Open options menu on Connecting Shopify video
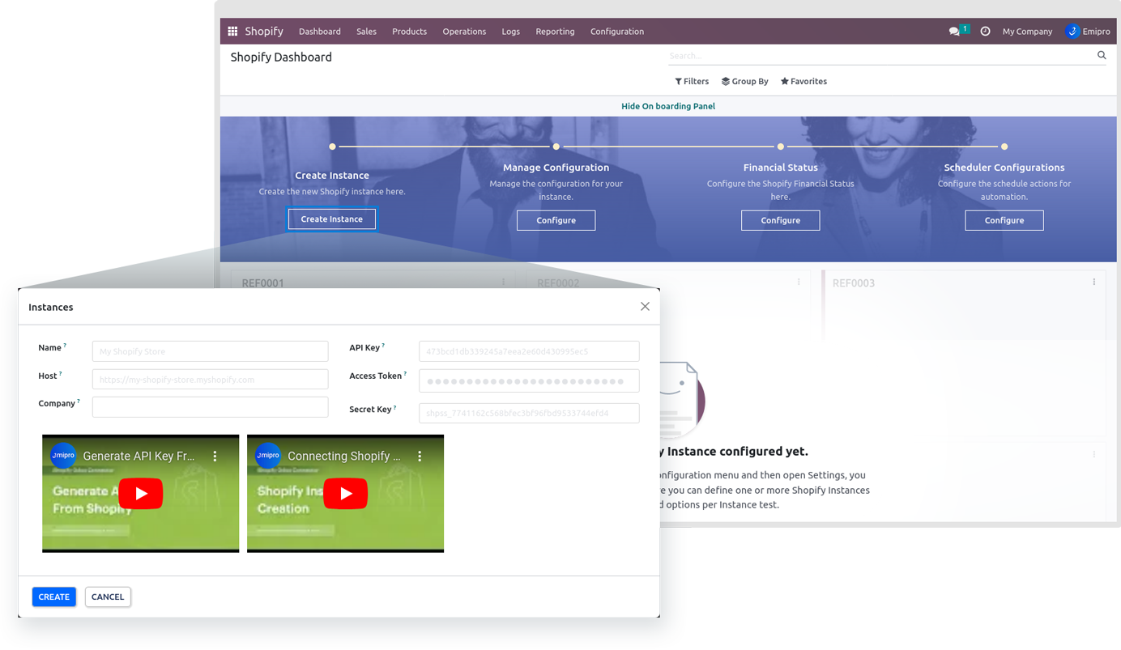Viewport: 1121px width, 650px height. (420, 457)
